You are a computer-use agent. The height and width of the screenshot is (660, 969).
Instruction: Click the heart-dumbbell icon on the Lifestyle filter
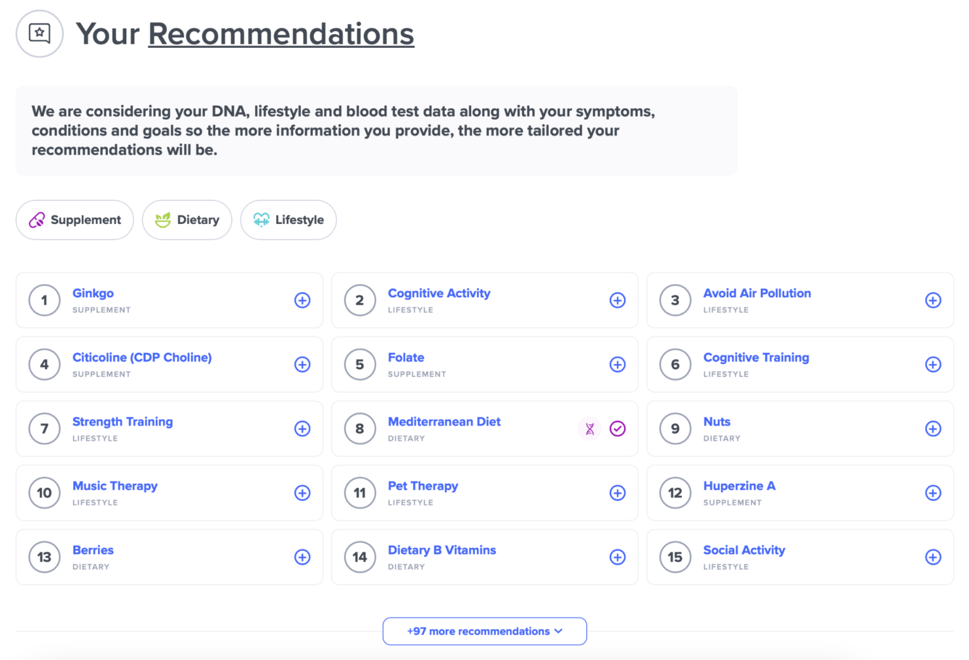coord(261,220)
